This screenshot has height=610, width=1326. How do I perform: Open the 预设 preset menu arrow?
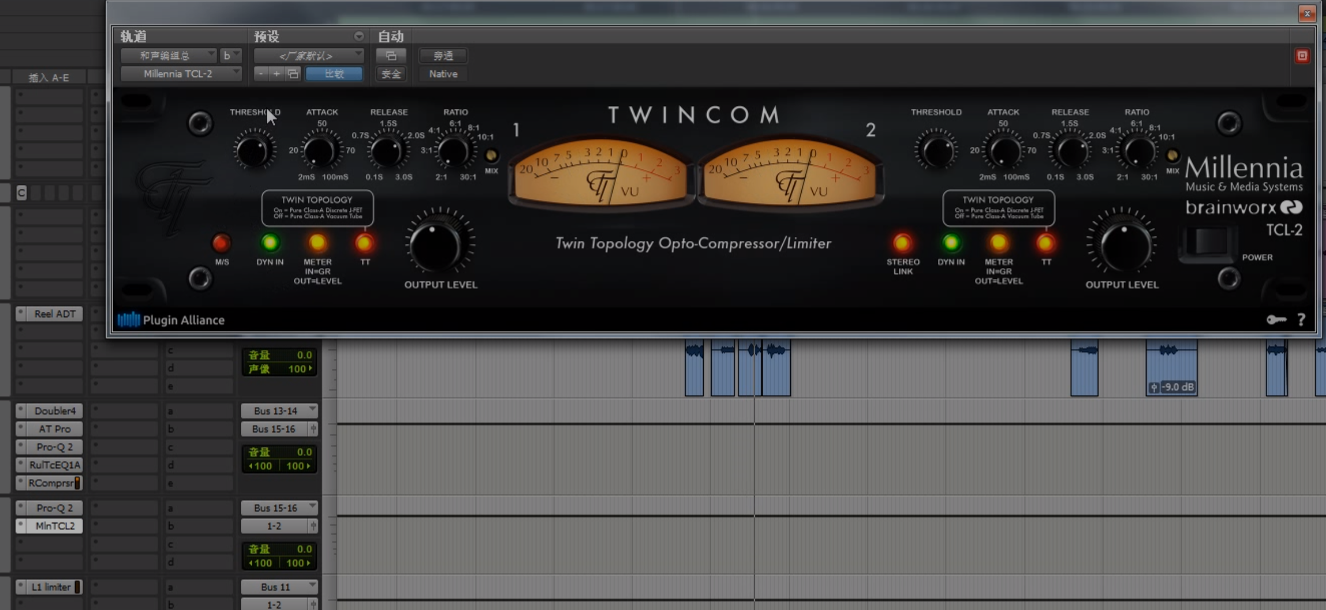click(x=358, y=36)
